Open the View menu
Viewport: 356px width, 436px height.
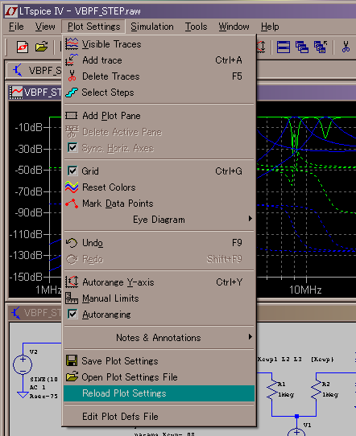click(45, 27)
